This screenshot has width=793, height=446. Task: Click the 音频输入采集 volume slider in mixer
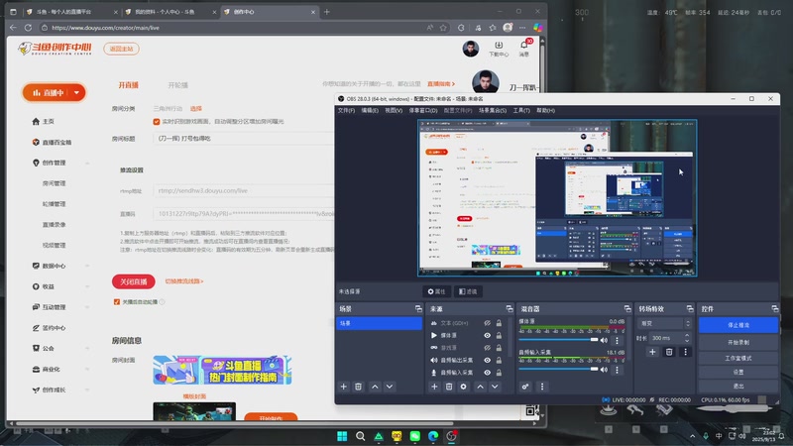coord(559,369)
